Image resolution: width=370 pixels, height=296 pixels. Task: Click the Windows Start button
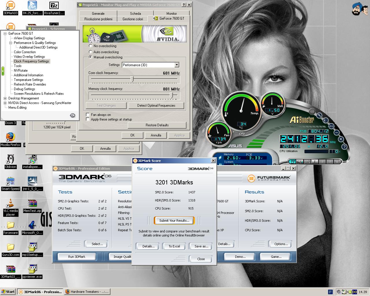pos(8,292)
